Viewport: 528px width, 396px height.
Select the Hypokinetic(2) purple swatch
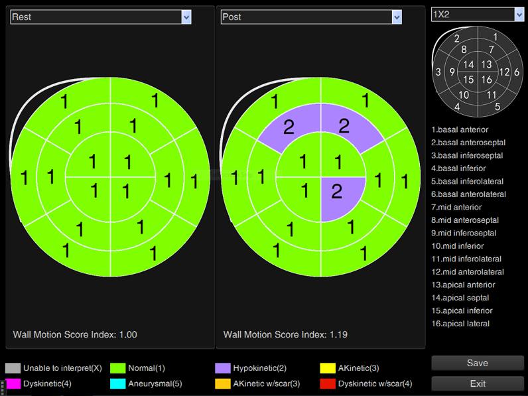click(222, 368)
